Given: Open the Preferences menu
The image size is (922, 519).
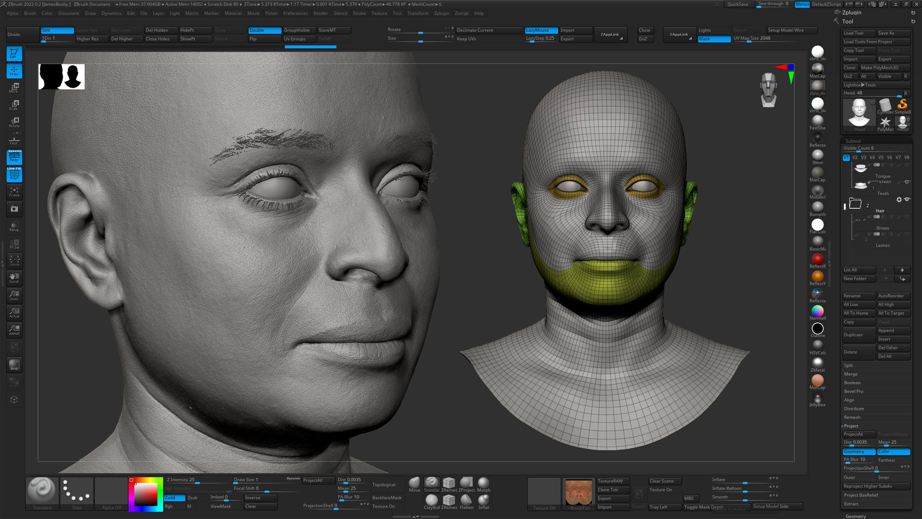Looking at the screenshot, I should 295,13.
